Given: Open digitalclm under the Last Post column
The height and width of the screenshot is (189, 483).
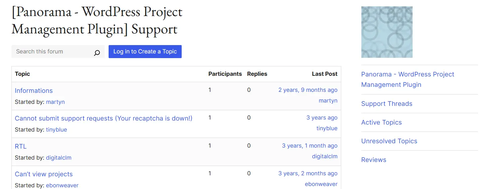Looking at the screenshot, I should (325, 156).
